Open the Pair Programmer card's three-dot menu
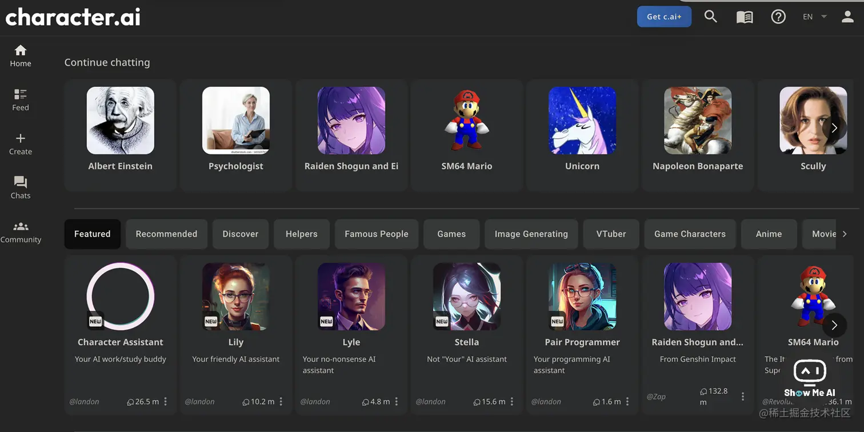Viewport: 864px width, 432px height. pyautogui.click(x=627, y=402)
